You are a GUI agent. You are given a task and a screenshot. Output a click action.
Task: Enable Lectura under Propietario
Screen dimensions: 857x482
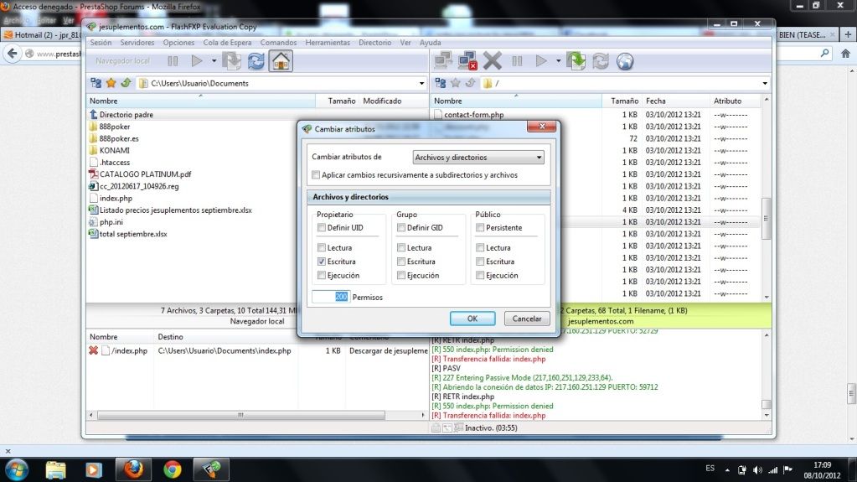tap(322, 248)
